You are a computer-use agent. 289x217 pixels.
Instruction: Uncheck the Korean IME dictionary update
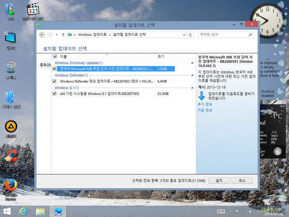coord(54,69)
